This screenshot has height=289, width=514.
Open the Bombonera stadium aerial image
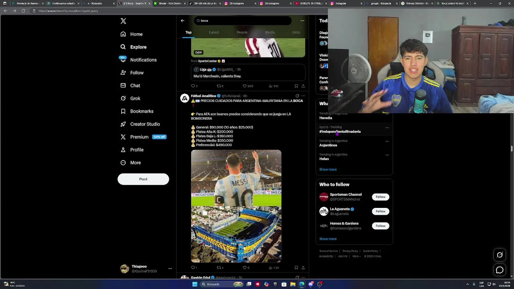coord(236,234)
